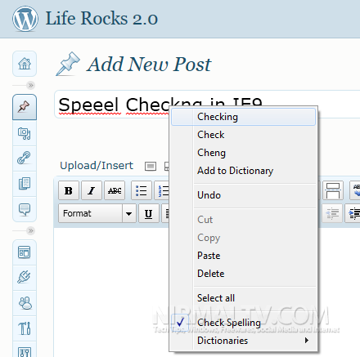The image size is (360, 357).
Task: Open the Media library sidebar icon
Action: click(x=25, y=133)
